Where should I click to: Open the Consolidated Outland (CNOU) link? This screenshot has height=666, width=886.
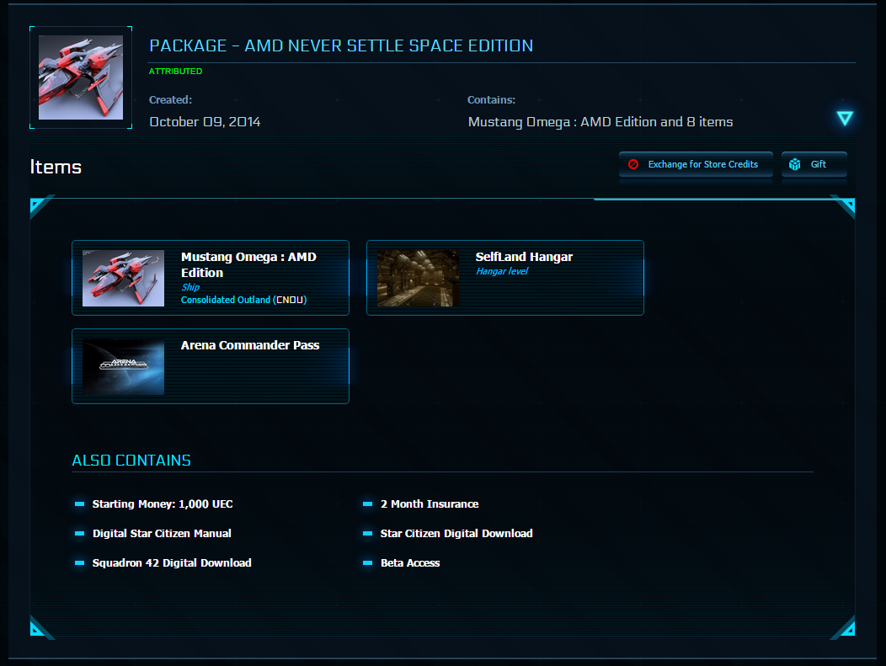click(x=243, y=300)
